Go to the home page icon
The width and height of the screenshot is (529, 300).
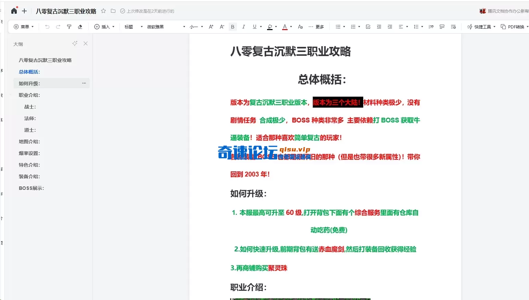tap(14, 11)
